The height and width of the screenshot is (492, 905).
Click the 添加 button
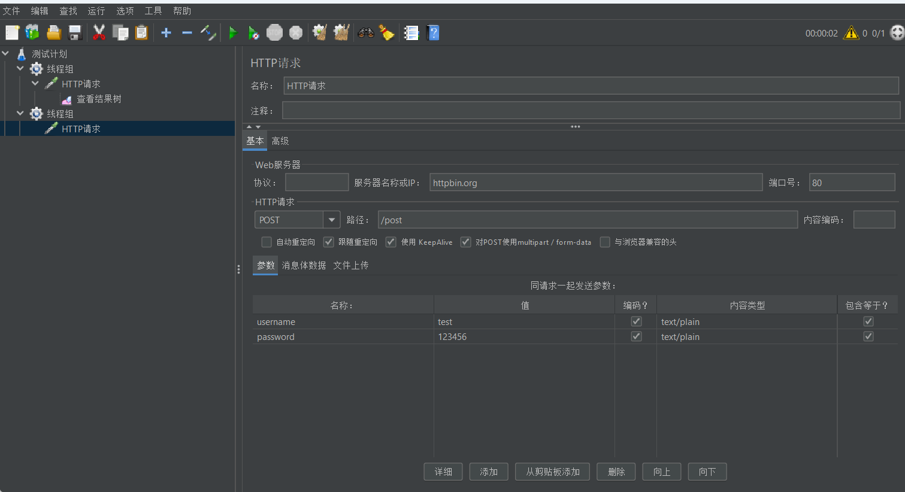click(489, 472)
